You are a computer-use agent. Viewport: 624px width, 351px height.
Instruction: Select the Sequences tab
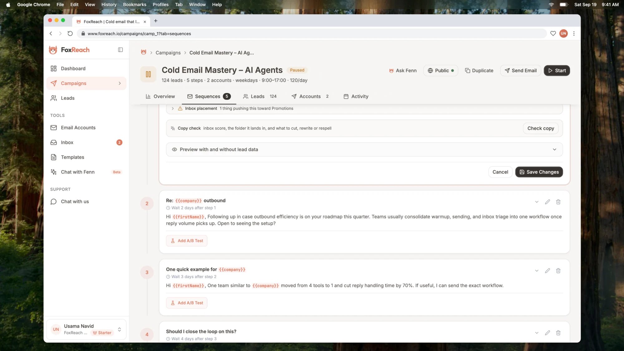[209, 96]
